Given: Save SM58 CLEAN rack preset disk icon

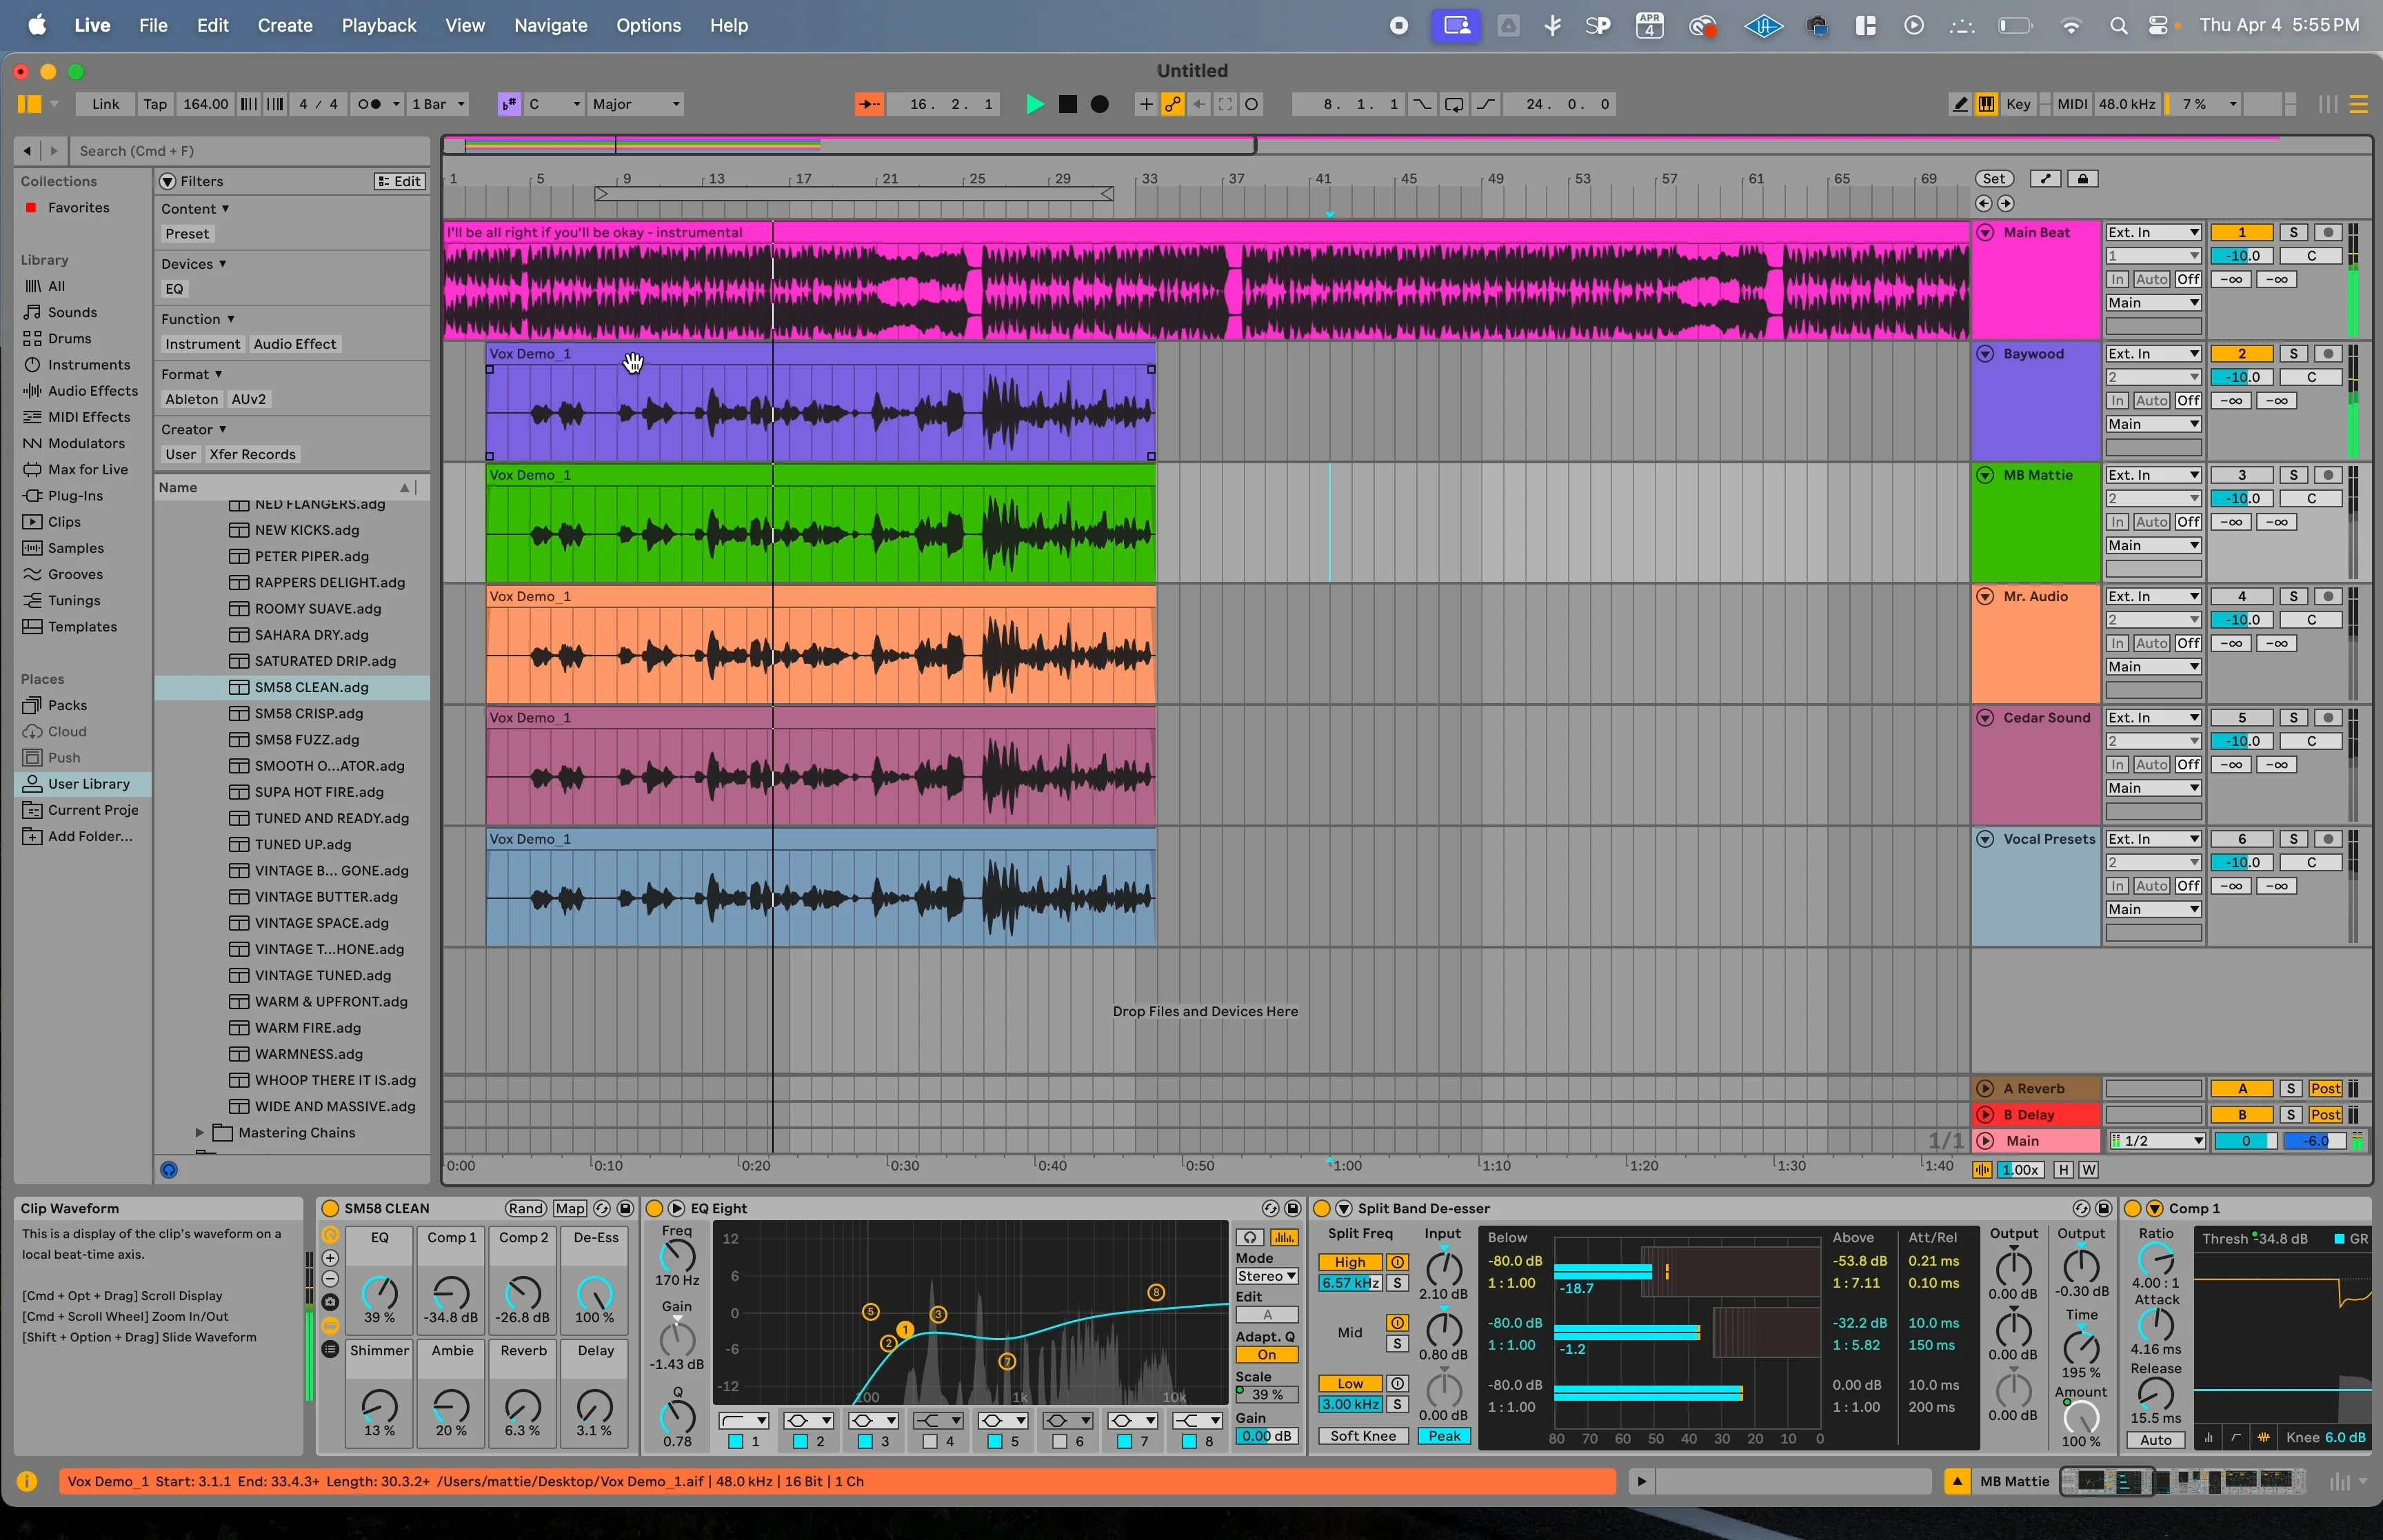Looking at the screenshot, I should 625,1208.
